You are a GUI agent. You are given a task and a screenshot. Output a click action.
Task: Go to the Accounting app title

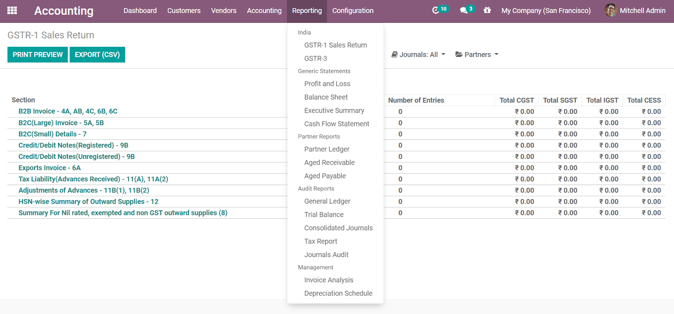click(x=64, y=11)
